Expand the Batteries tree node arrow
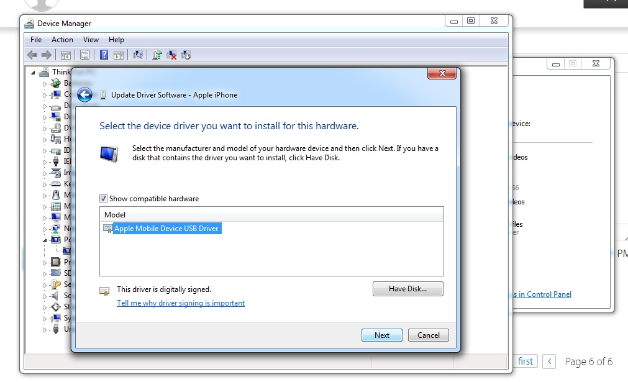Screen dimensions: 628x382 coord(45,84)
